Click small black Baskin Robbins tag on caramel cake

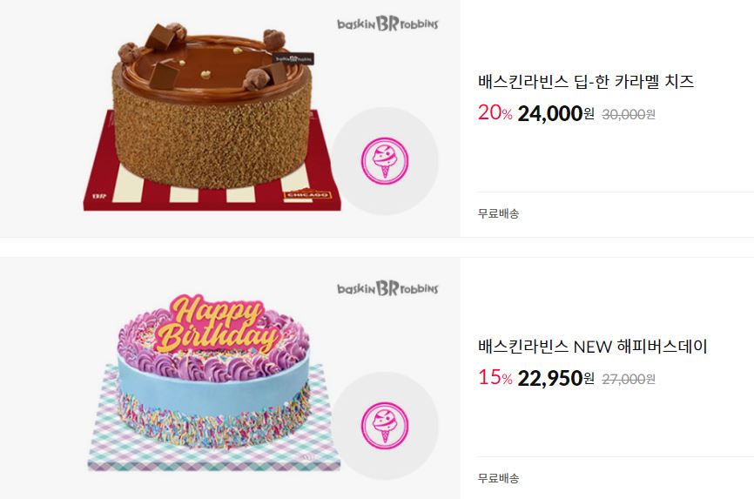(x=293, y=58)
